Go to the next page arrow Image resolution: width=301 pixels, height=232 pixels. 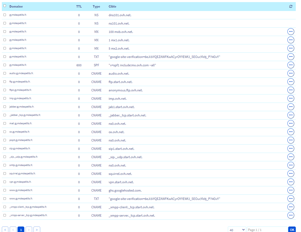pyautogui.click(x=29, y=230)
